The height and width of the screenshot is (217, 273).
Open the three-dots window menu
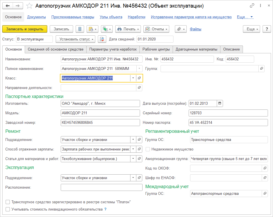[x=260, y=6]
